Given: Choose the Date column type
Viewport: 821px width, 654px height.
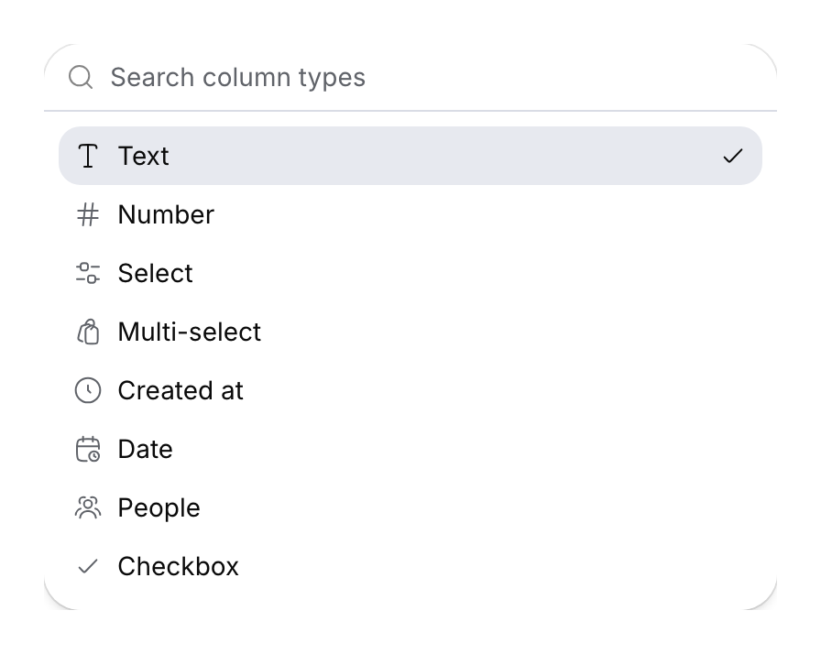Looking at the screenshot, I should click(x=410, y=449).
